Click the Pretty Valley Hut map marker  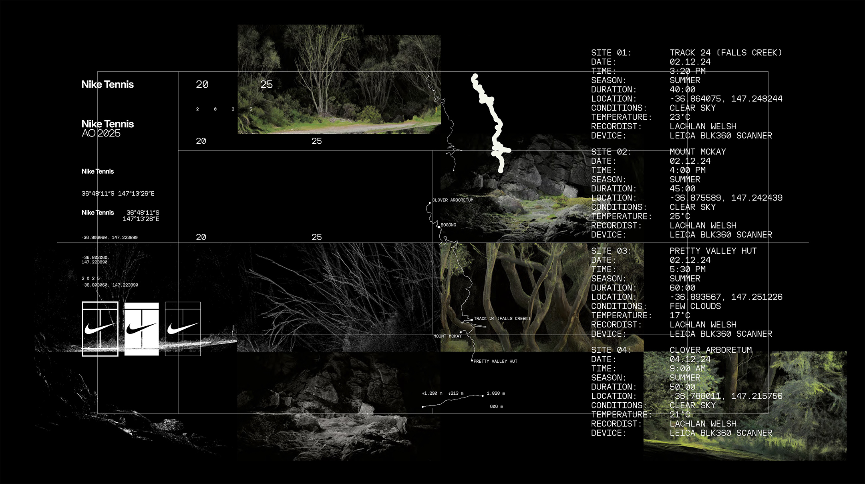472,361
